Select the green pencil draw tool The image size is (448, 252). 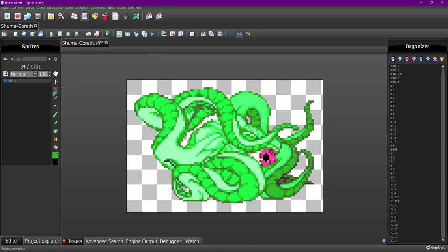click(x=55, y=123)
